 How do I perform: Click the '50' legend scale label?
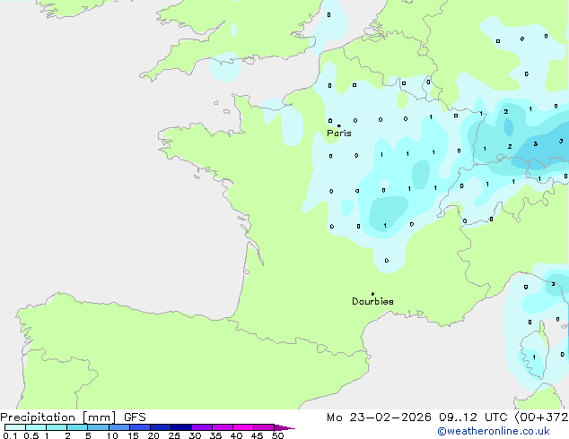[277, 435]
